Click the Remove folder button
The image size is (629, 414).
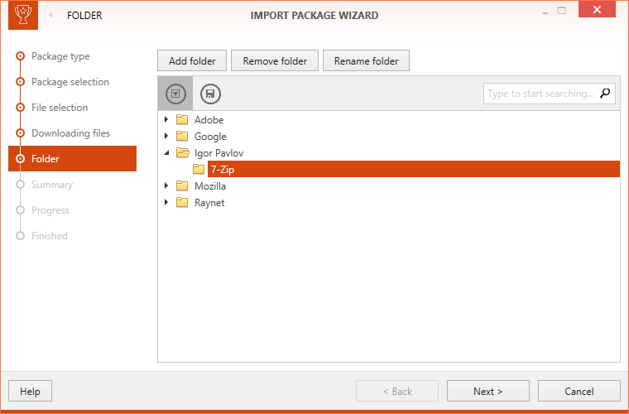point(275,60)
